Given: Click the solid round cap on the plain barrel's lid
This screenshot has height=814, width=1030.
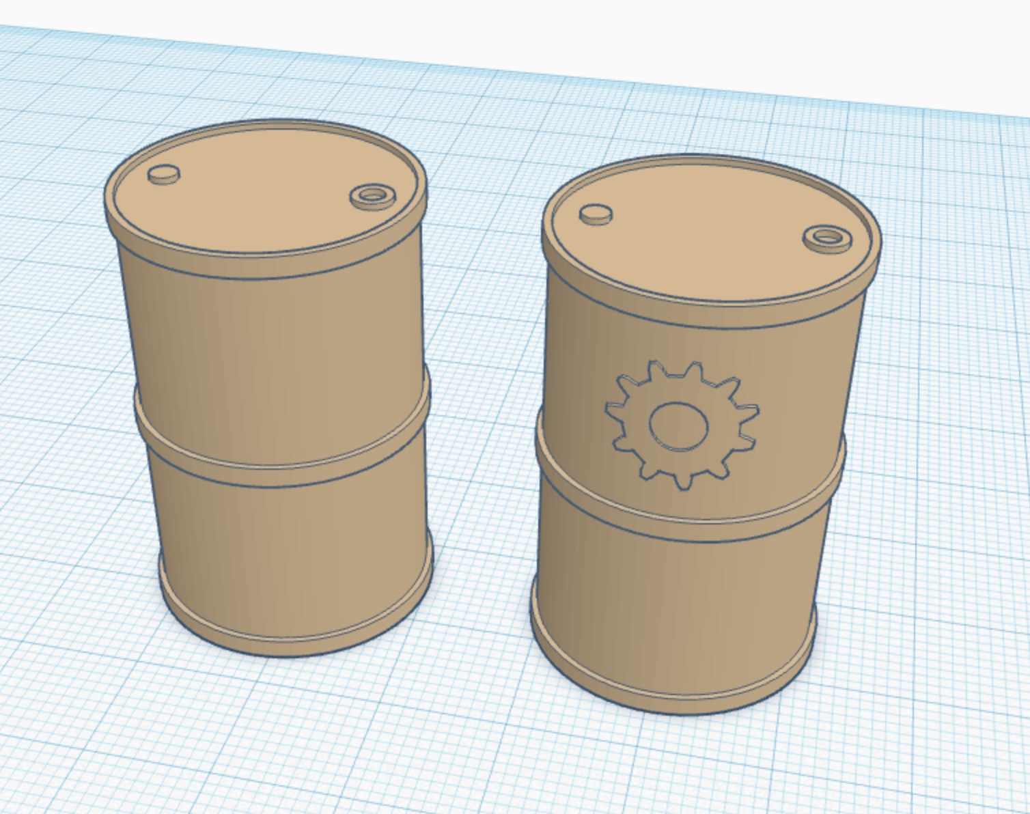Looking at the screenshot, I should (x=164, y=175).
